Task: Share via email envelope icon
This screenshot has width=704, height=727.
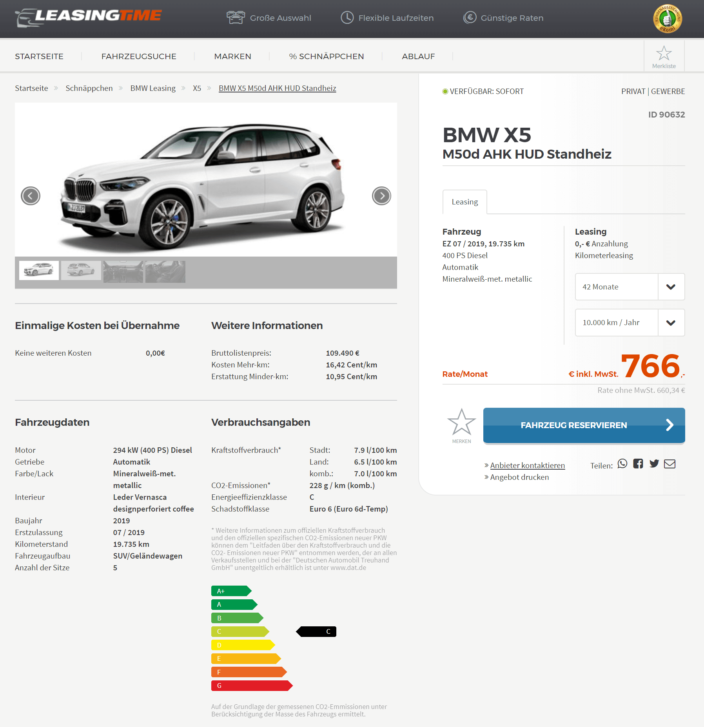Action: [x=670, y=464]
